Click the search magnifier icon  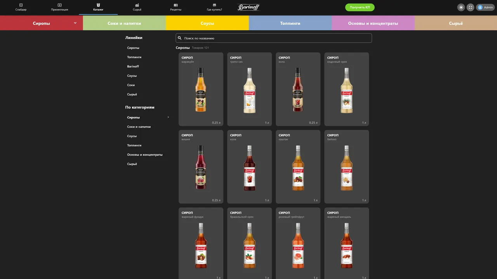point(180,38)
